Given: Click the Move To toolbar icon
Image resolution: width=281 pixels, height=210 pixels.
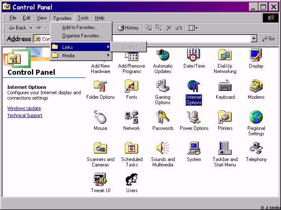Looking at the screenshot, I should point(149,28).
